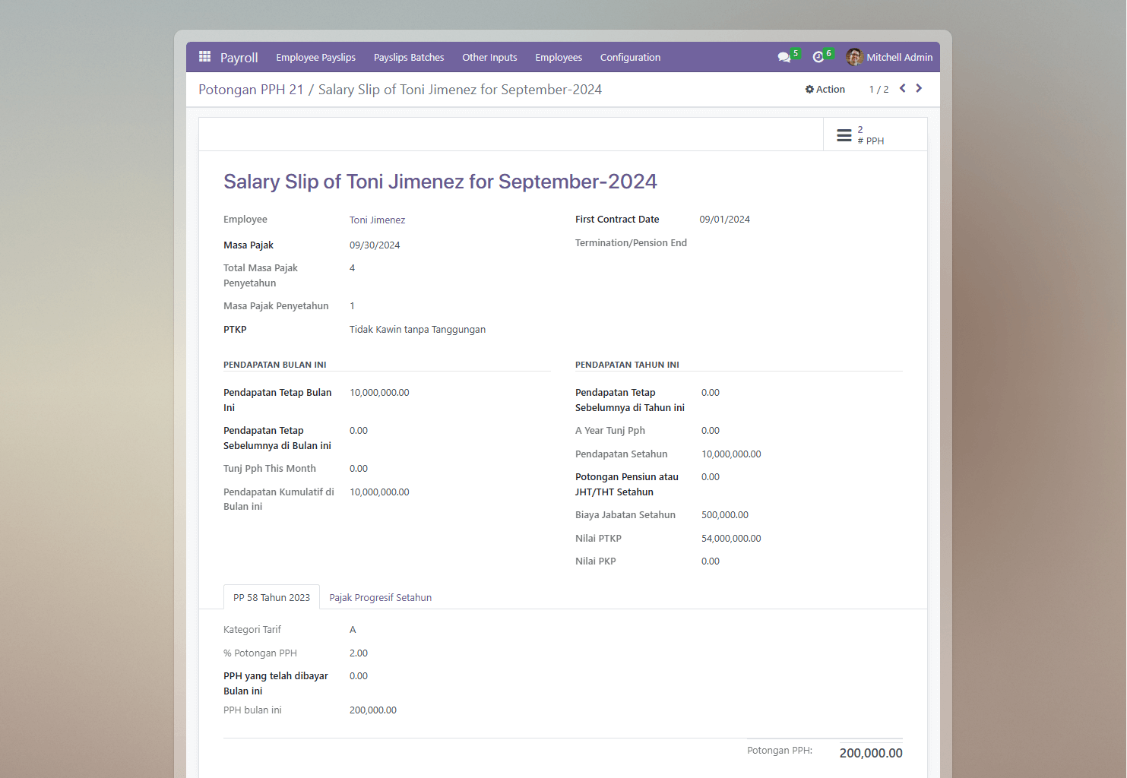Click the Potongan PPH total 200,000.00
The height and width of the screenshot is (778, 1127).
(871, 753)
